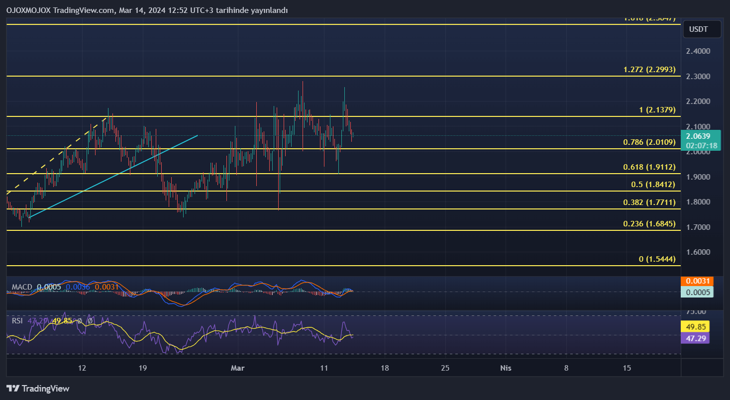Click the 1.7000 price axis label
The width and height of the screenshot is (730, 400).
[697, 227]
